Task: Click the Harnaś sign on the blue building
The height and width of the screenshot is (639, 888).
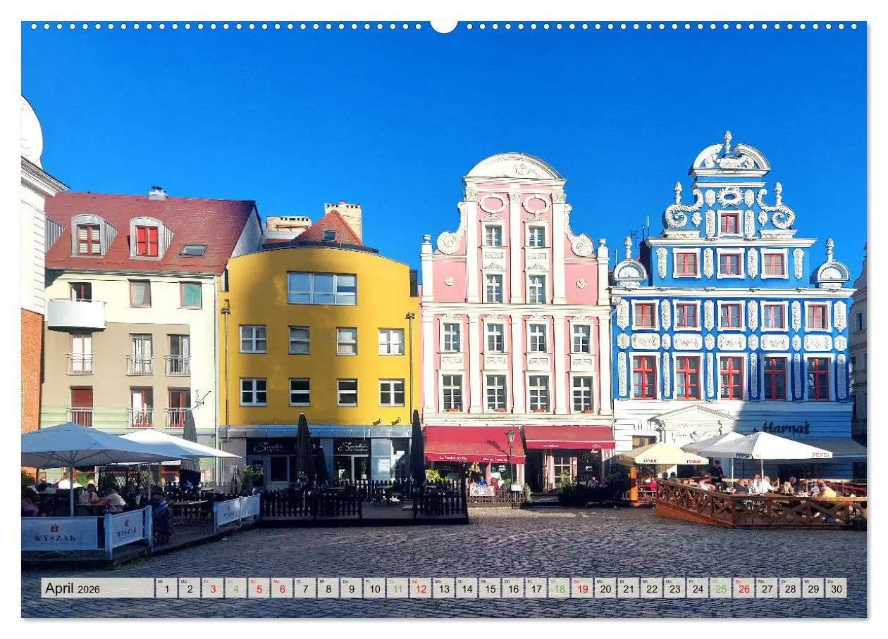Action: [x=784, y=428]
